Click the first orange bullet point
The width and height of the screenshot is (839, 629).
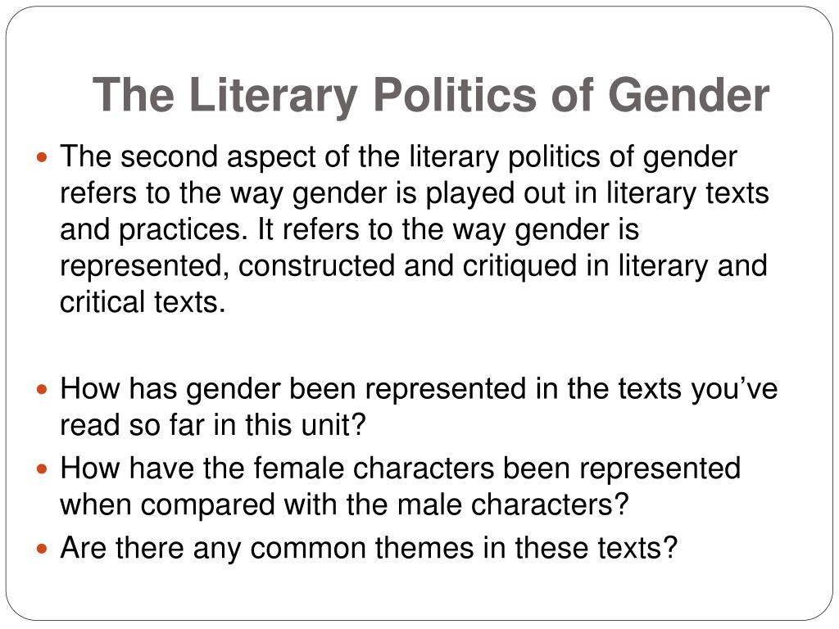coord(43,158)
